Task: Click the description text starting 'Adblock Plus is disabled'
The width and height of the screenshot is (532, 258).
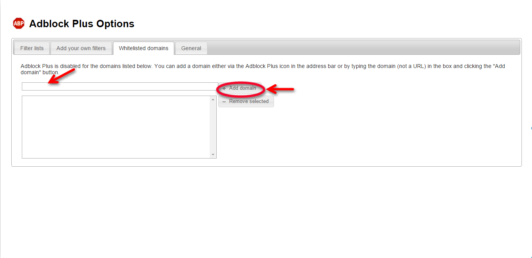Action: 263,69
